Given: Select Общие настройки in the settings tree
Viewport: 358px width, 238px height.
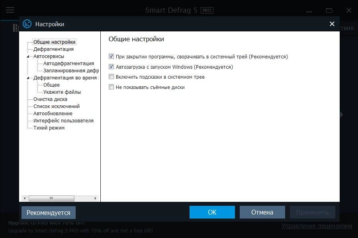Looking at the screenshot, I should (x=54, y=42).
